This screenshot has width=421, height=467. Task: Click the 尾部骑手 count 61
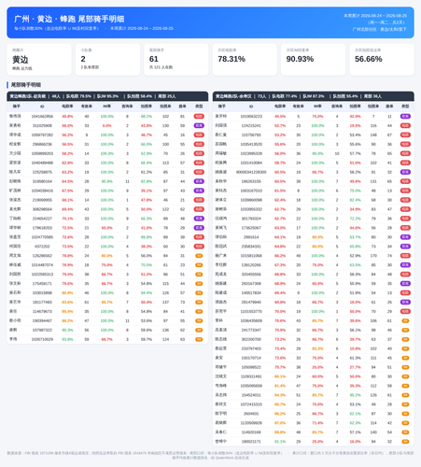click(x=154, y=59)
